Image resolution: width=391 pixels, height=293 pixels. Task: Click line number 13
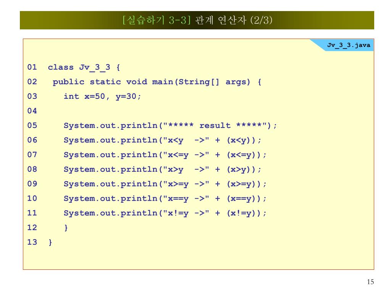pos(32,242)
